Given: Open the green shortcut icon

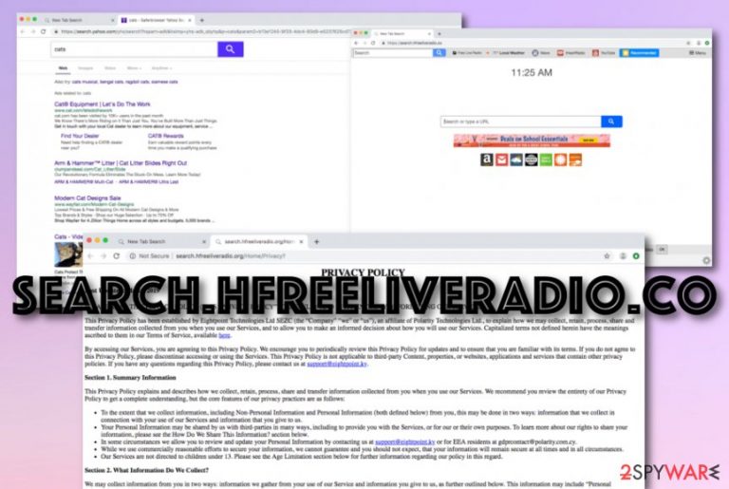Looking at the screenshot, I should [x=546, y=160].
